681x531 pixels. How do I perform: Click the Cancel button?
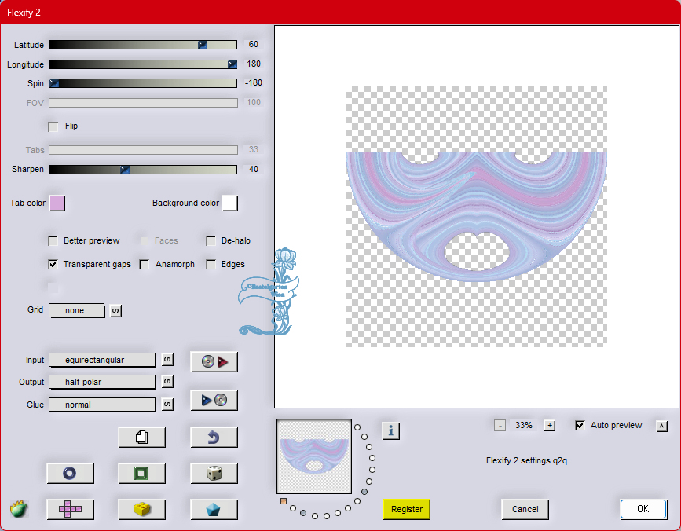[x=525, y=509]
